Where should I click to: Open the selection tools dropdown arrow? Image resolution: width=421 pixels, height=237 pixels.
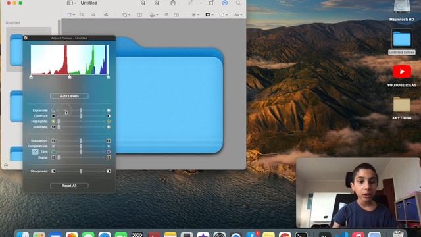point(74,14)
